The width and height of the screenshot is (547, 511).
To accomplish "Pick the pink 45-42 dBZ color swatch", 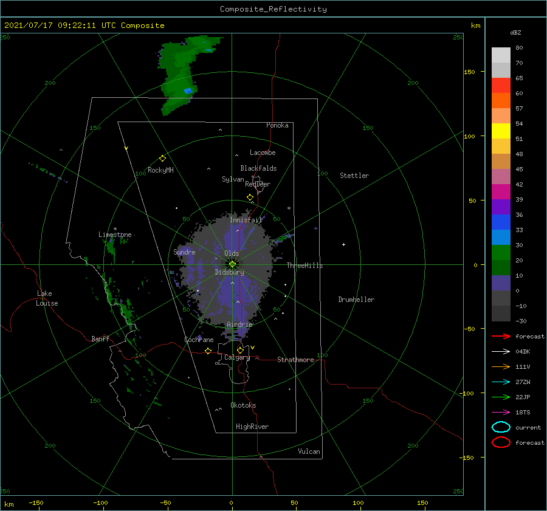I will (x=501, y=177).
